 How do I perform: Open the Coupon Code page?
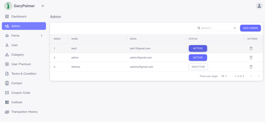click(x=21, y=93)
